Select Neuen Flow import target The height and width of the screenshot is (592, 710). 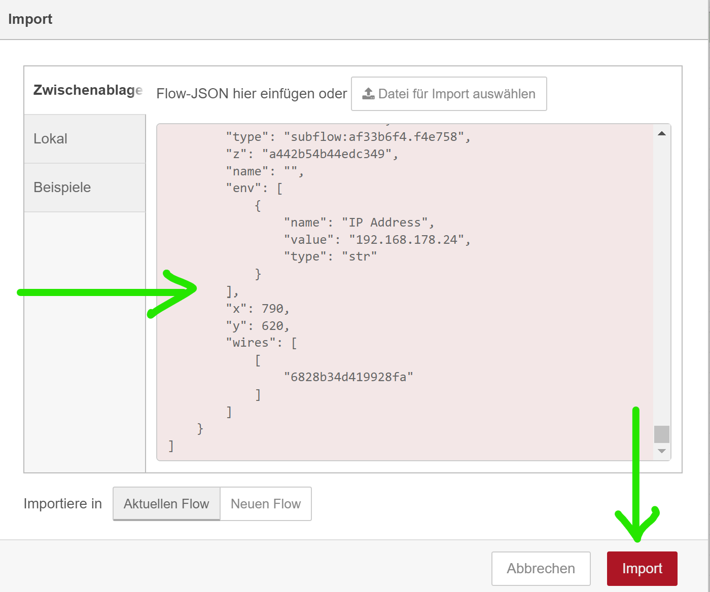(266, 504)
